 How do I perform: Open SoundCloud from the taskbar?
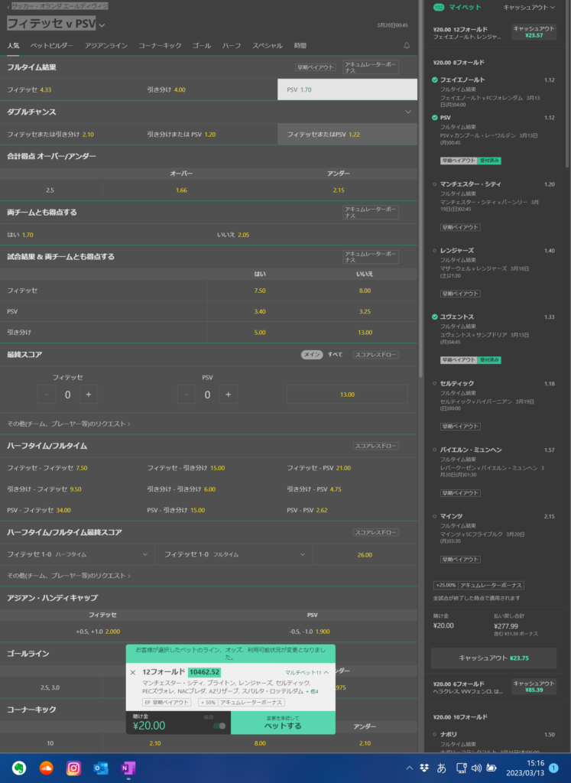46,768
